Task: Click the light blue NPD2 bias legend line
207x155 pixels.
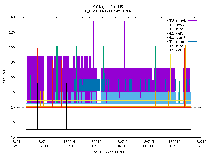Action: [192, 29]
